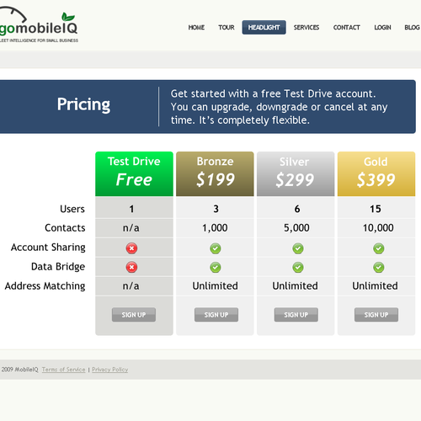
Task: Click the Address Matching row label
Action: click(x=45, y=286)
